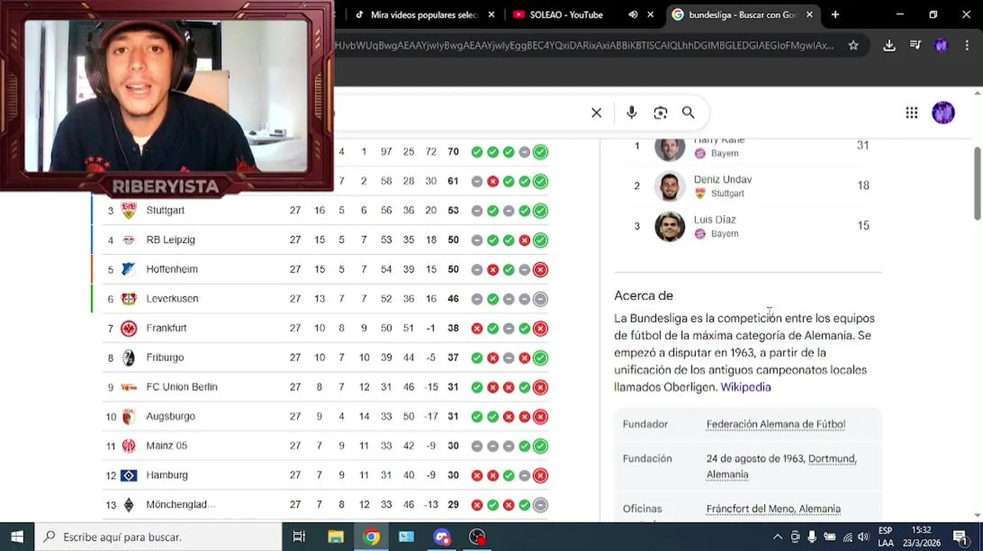Image resolution: width=983 pixels, height=551 pixels.
Task: Open the Frankfurt team row
Action: click(326, 328)
